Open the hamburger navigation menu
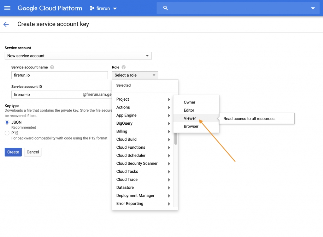The width and height of the screenshot is (323, 237). 7,8
